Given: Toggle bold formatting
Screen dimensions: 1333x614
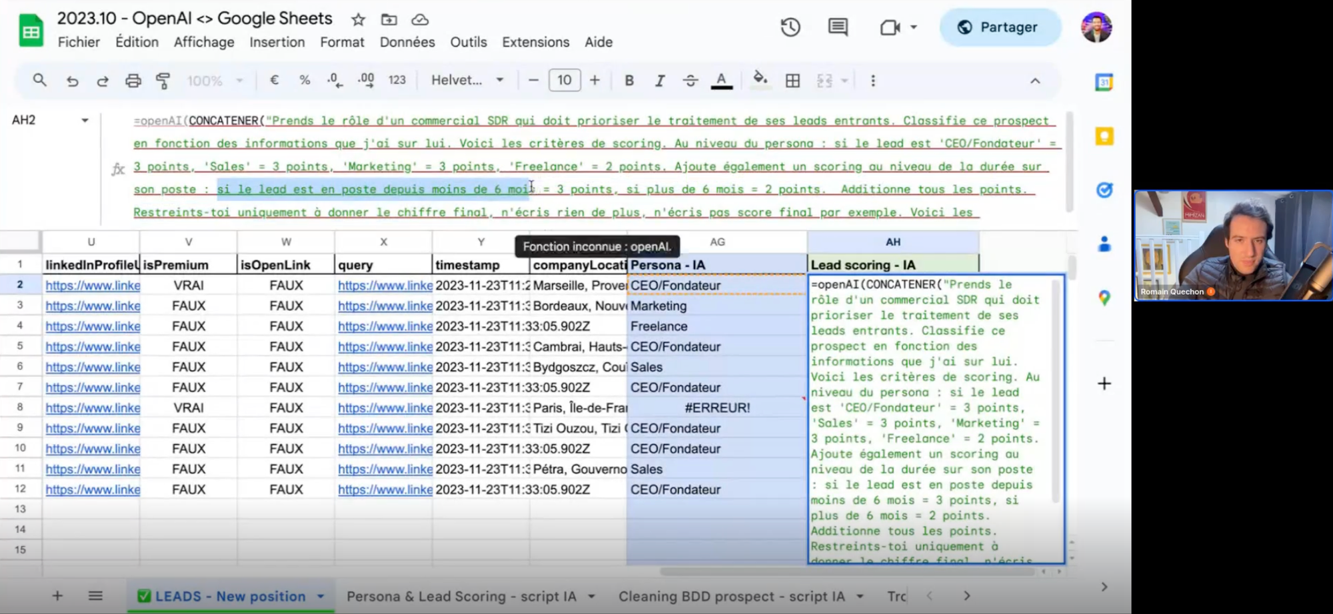Looking at the screenshot, I should pos(629,81).
